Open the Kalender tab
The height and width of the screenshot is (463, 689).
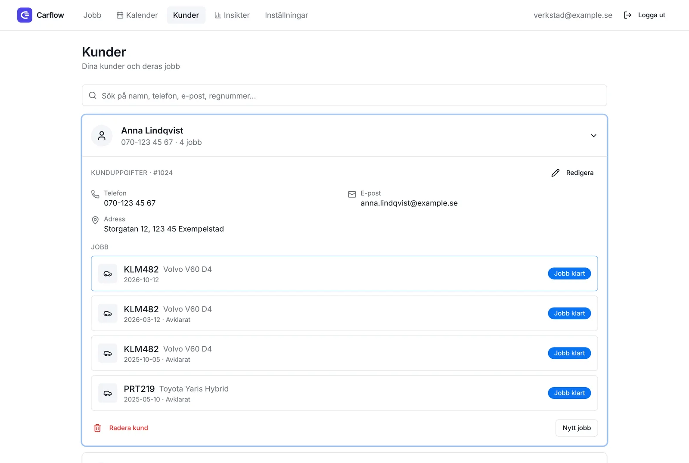coord(137,15)
